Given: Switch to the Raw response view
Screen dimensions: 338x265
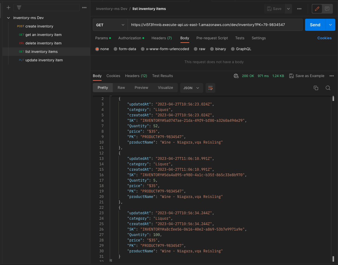Looking at the screenshot, I should (121, 88).
